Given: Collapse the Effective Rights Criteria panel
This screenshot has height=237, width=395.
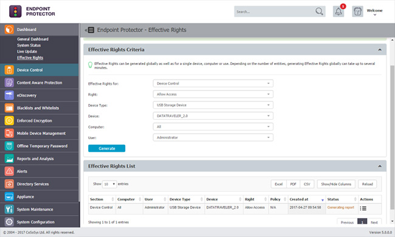Looking at the screenshot, I should 380,50.
